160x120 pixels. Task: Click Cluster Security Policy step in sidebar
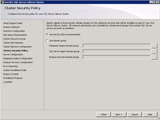tap(15, 51)
